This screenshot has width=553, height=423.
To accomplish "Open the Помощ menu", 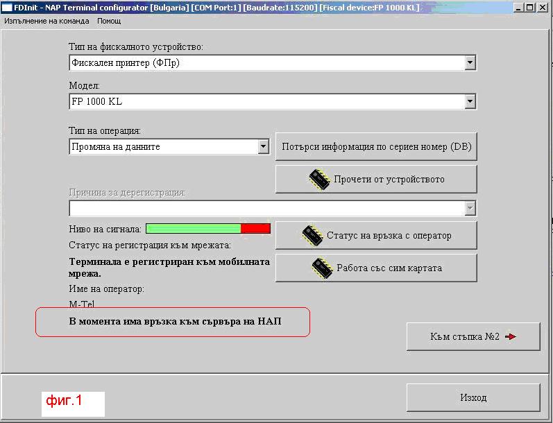I will point(109,21).
